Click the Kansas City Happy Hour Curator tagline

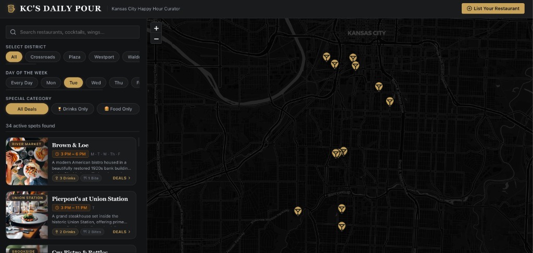146,9
